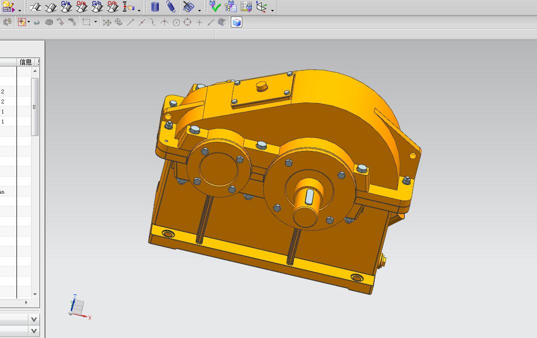537x338 pixels.
Task: Open the ABC annotation tool
Action: click(x=8, y=6)
